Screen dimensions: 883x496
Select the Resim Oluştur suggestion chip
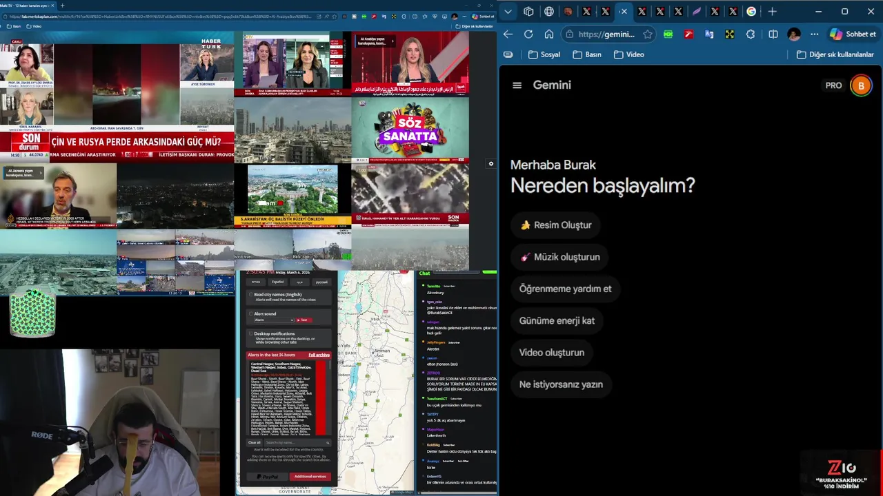point(556,225)
